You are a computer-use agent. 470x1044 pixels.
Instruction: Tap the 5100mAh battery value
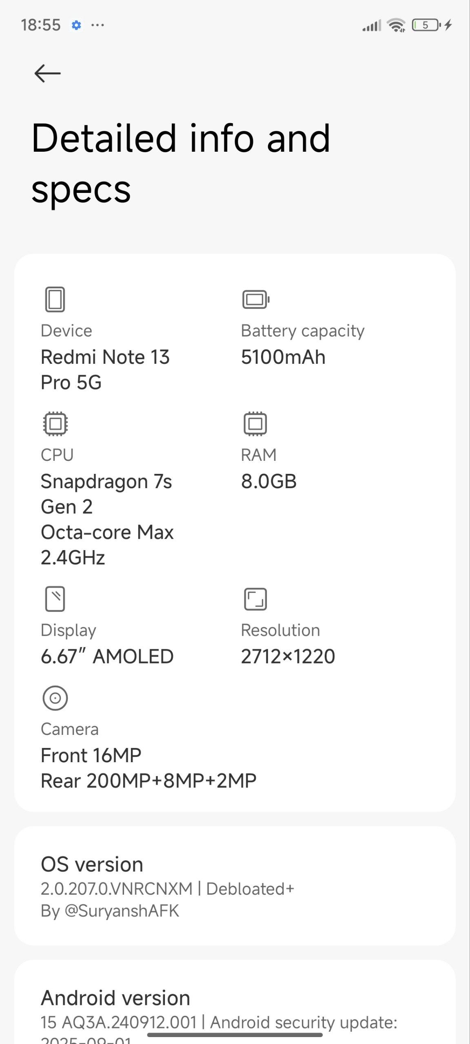tap(283, 357)
